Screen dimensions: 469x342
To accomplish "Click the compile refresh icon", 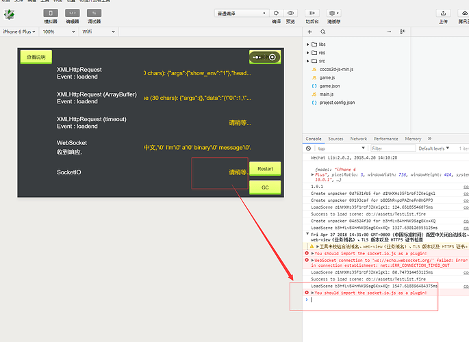I will click(276, 13).
